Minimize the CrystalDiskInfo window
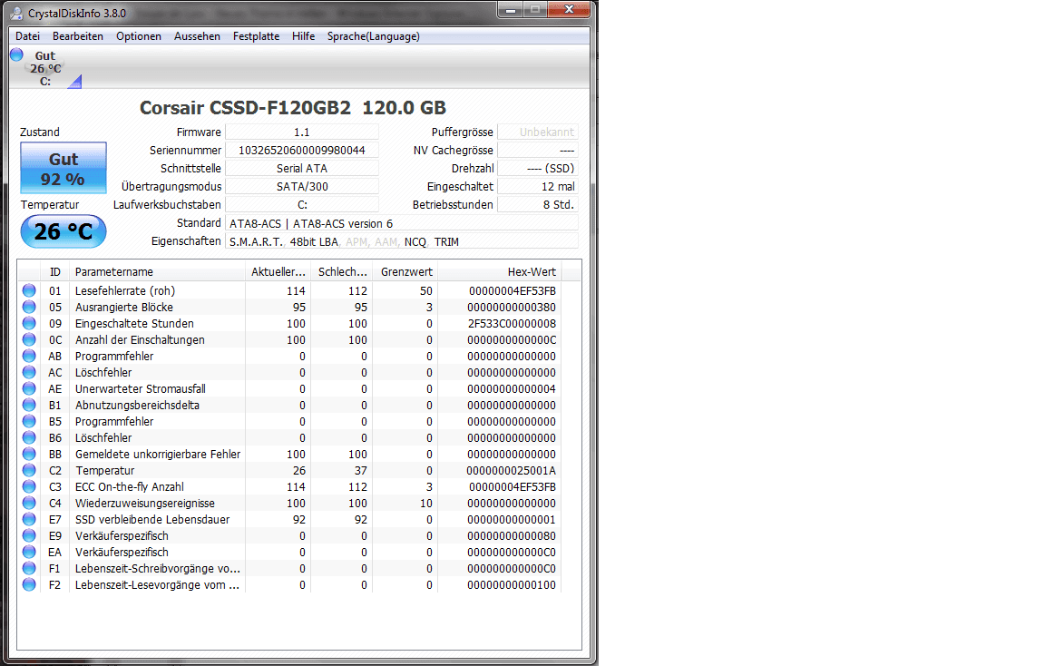Screen dimensions: 1045x666 tap(511, 9)
